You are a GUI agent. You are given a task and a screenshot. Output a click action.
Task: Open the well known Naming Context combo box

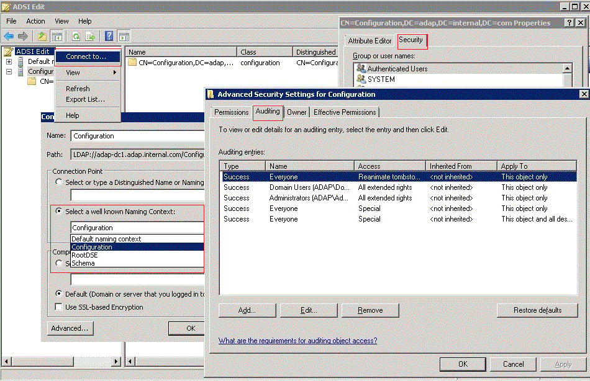click(137, 228)
